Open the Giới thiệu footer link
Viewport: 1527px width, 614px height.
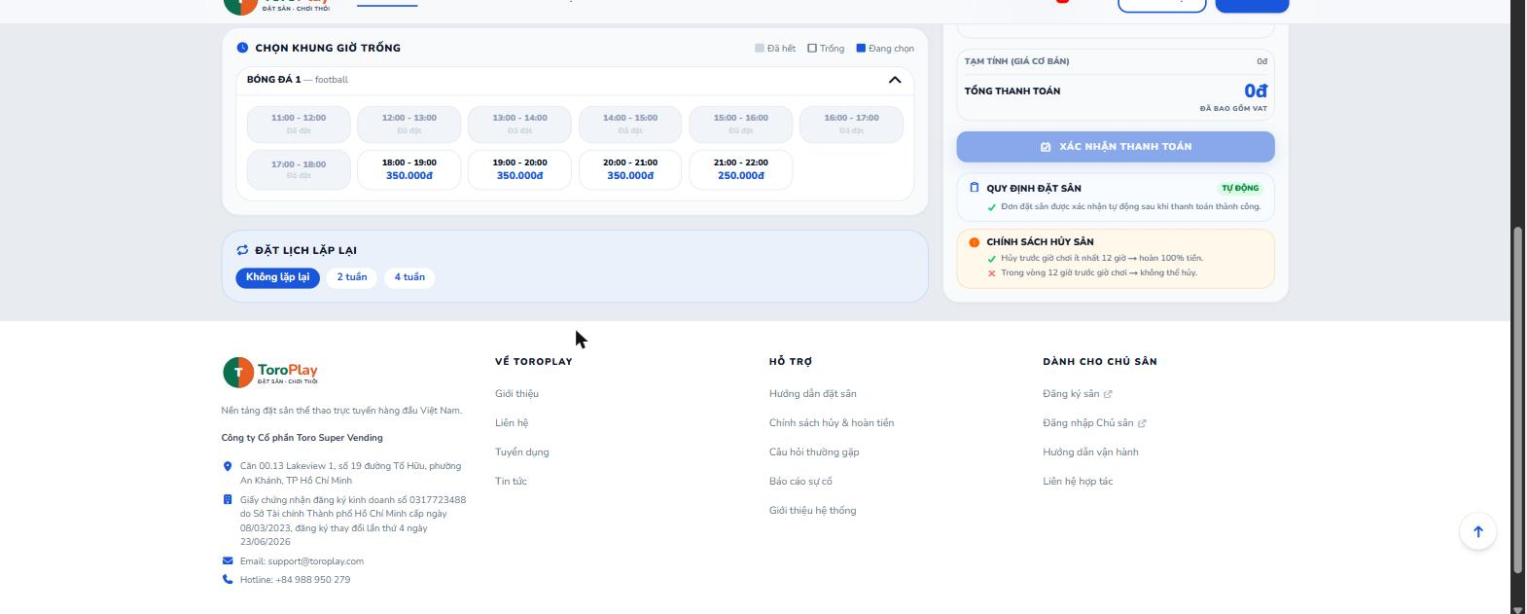516,394
